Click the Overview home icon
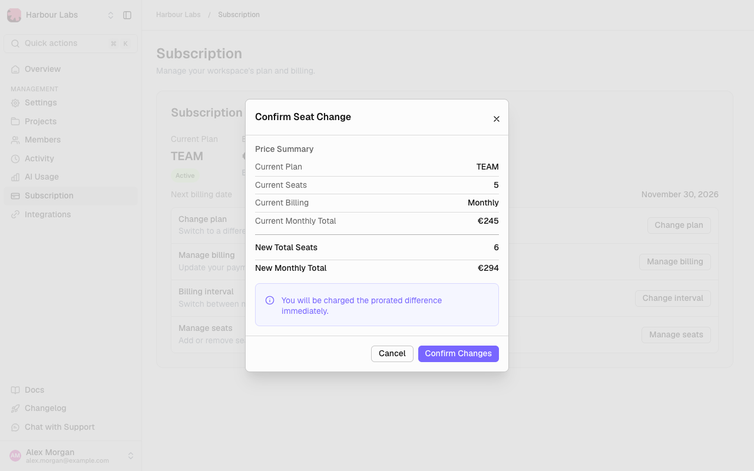Image resolution: width=754 pixels, height=471 pixels. pyautogui.click(x=15, y=69)
